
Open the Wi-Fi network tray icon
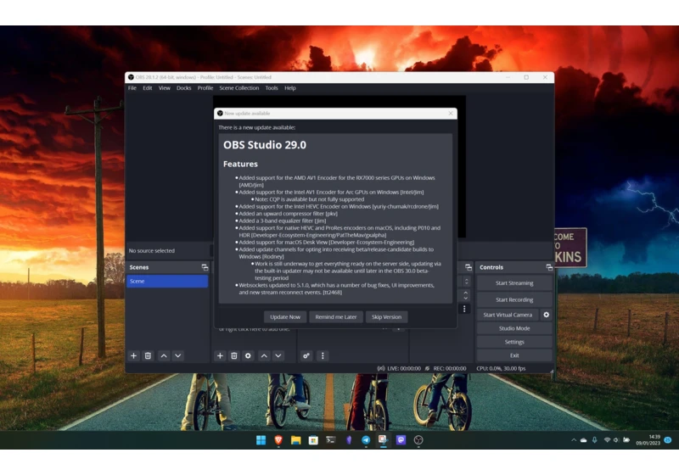pos(607,440)
